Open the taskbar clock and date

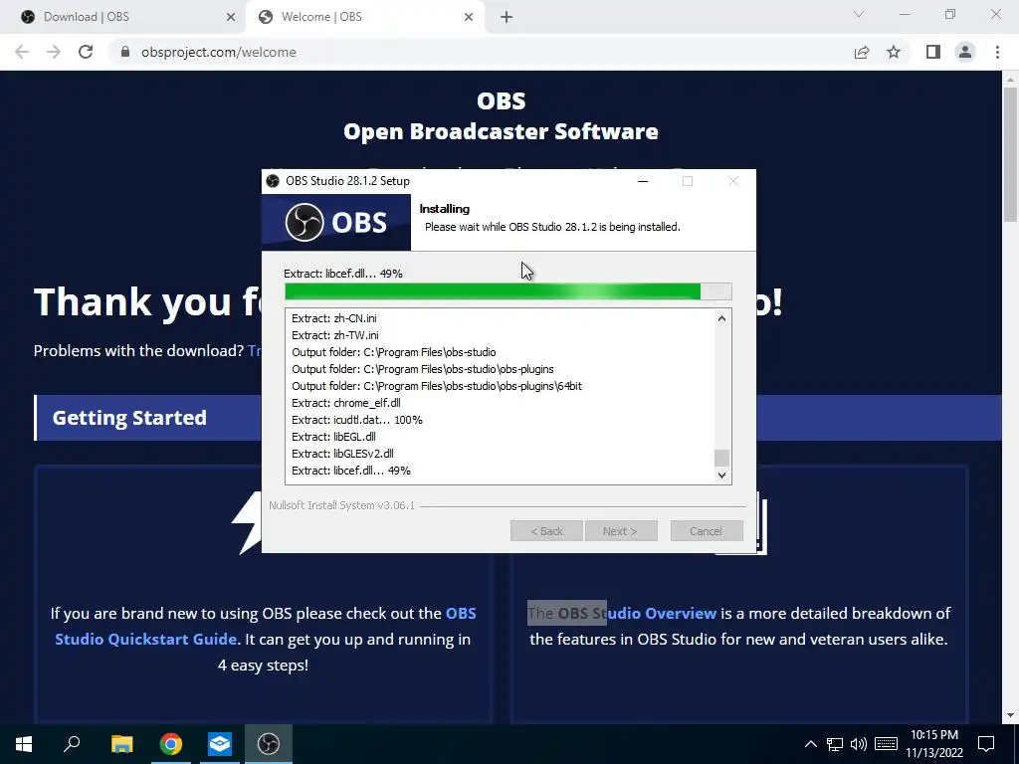point(934,744)
